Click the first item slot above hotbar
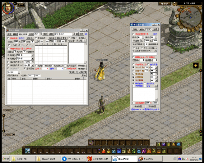The height and width of the screenshot is (163, 204). 91,143
